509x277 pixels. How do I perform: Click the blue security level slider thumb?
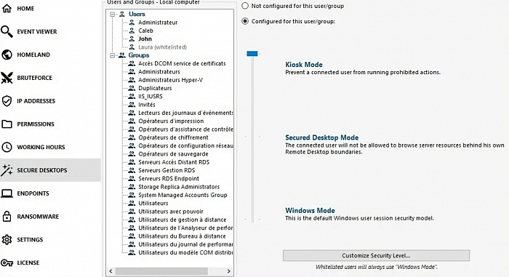[252, 54]
